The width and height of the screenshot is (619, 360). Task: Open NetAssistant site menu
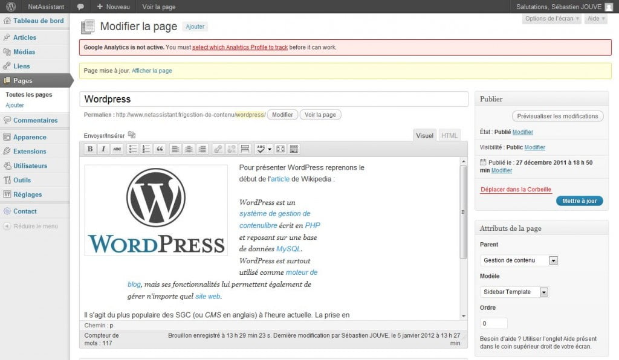[x=46, y=7]
